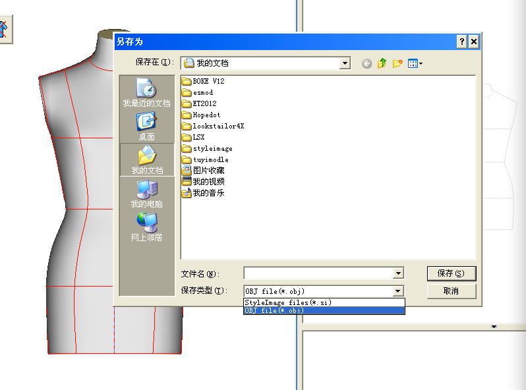Select the tuyimodle folder
Image resolution: width=526 pixels, height=390 pixels.
point(205,159)
